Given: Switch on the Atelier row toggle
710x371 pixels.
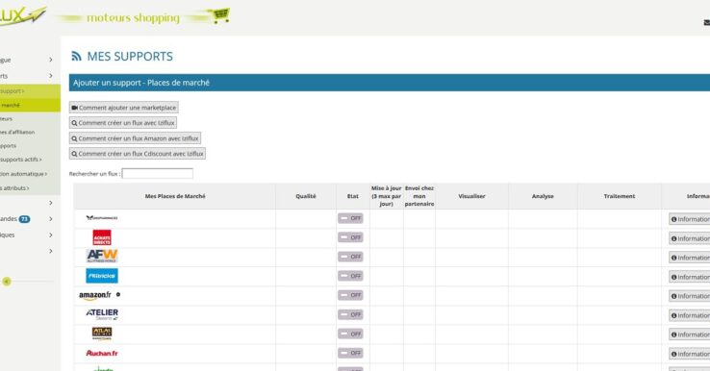Looking at the screenshot, I should [350, 314].
